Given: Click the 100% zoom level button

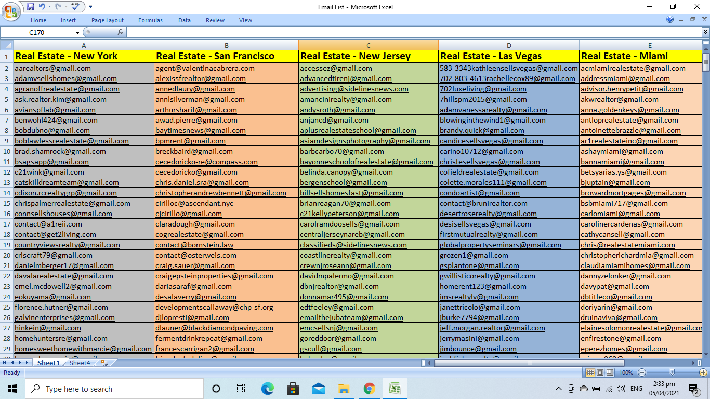Looking at the screenshot, I should point(626,373).
